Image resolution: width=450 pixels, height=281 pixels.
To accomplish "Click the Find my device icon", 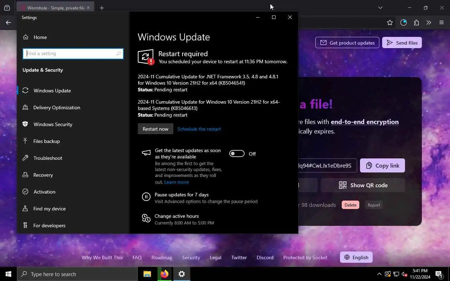I will pos(25,209).
